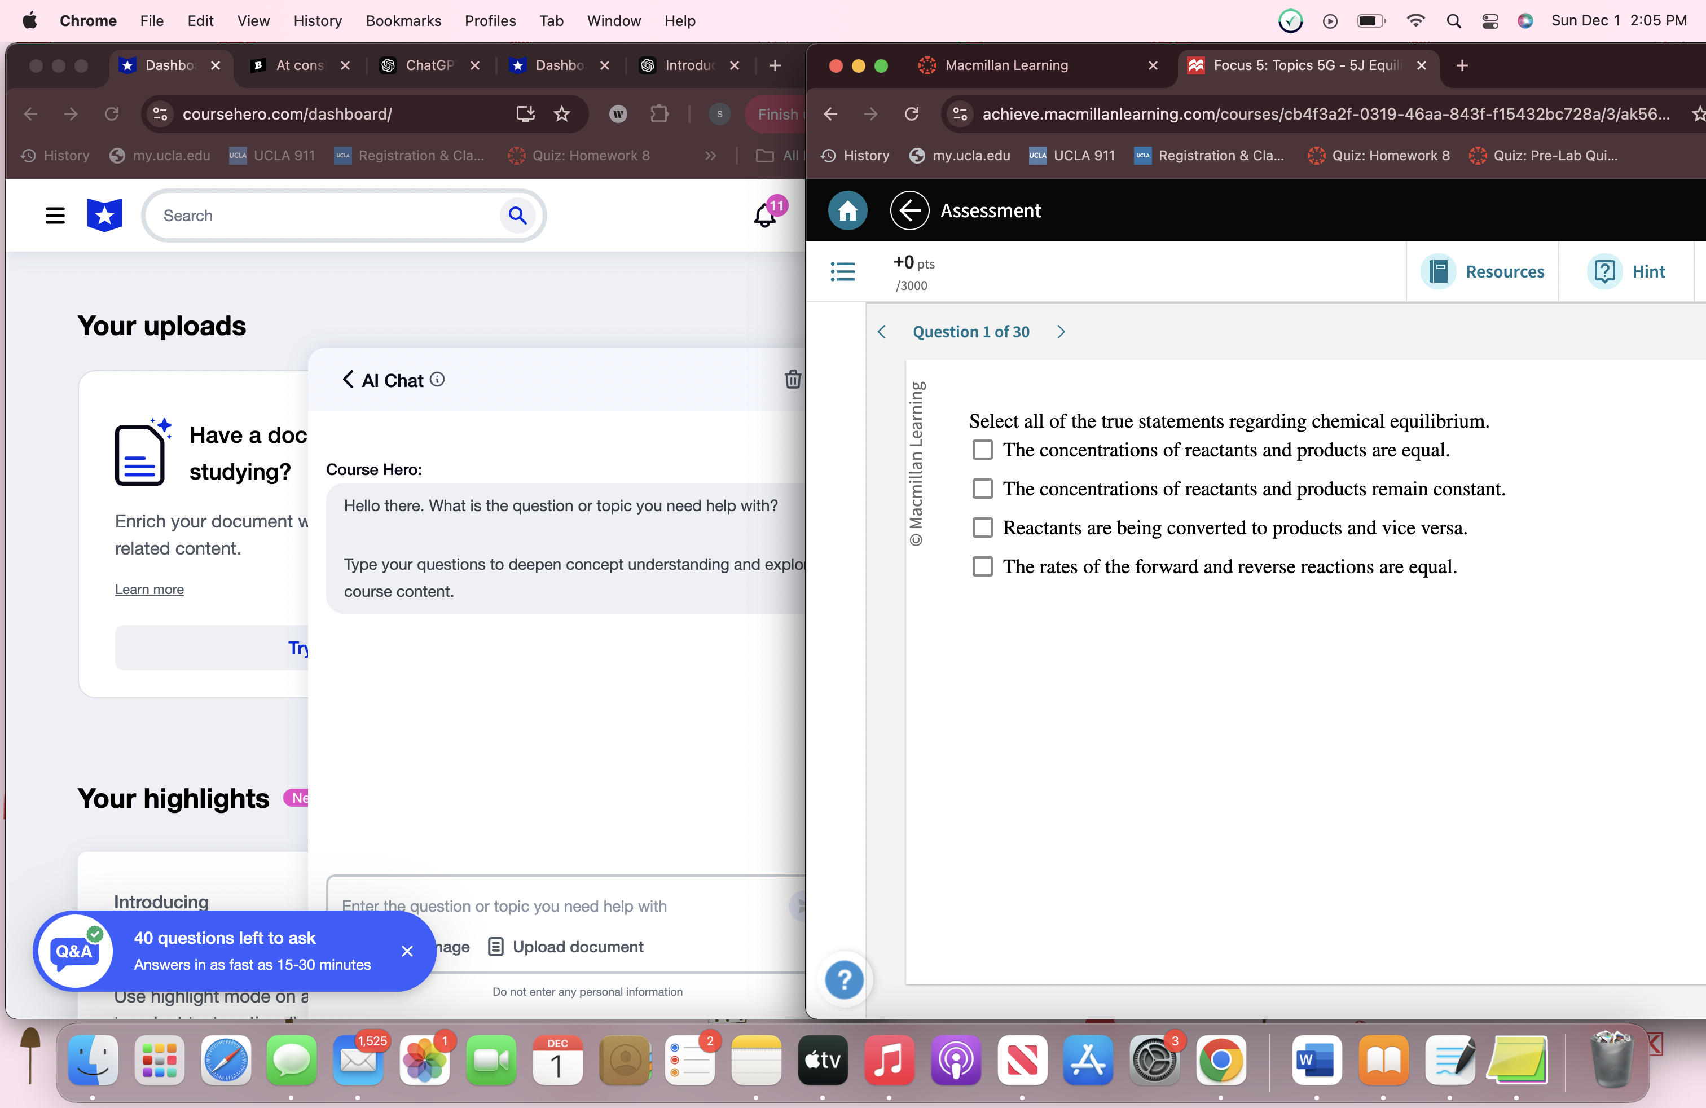Click the 'Learn more' link
The image size is (1706, 1108).
pyautogui.click(x=148, y=589)
